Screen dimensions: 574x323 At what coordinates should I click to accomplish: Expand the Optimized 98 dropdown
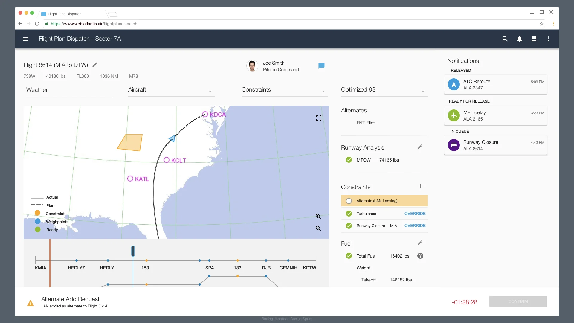423,91
